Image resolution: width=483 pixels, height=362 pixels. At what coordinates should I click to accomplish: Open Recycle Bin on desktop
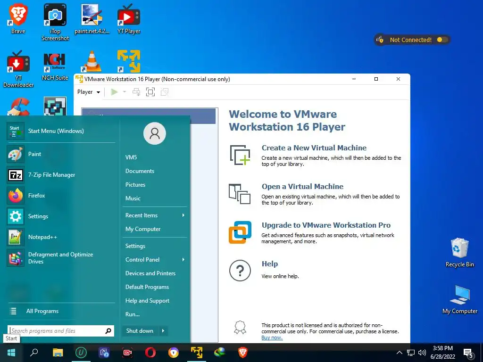tap(459, 253)
